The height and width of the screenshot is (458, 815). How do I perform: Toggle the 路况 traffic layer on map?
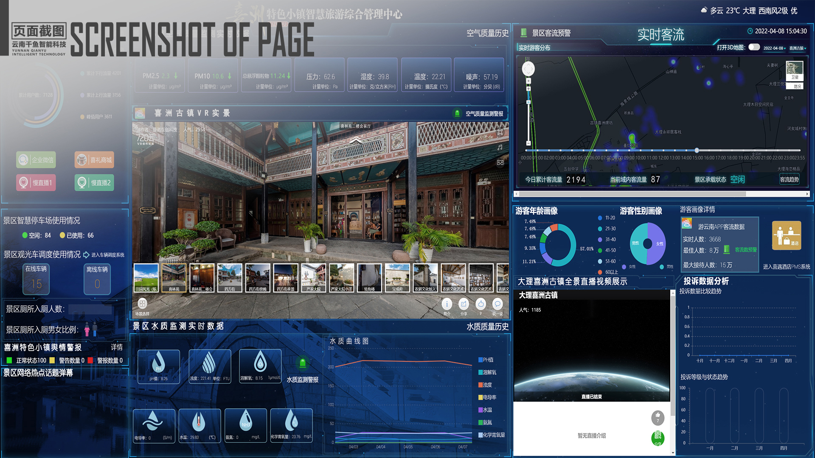click(797, 86)
